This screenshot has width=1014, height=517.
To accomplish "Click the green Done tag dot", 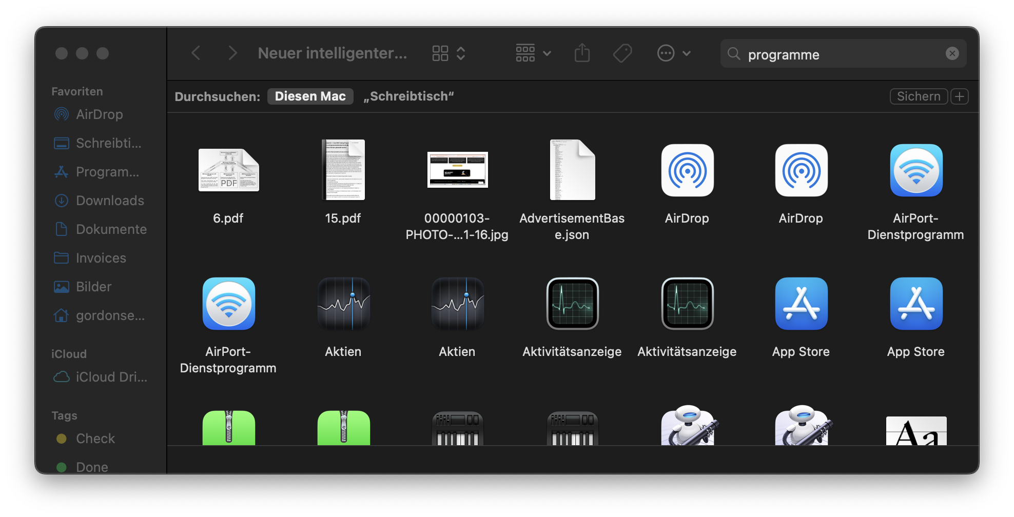I will tap(62, 467).
